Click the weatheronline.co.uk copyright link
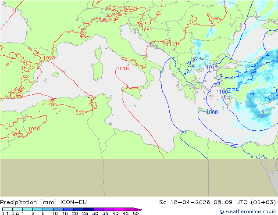Screen dimensions: 278x215 [247, 211]
